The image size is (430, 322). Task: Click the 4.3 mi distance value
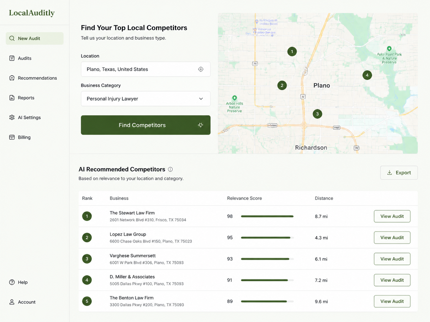point(321,238)
